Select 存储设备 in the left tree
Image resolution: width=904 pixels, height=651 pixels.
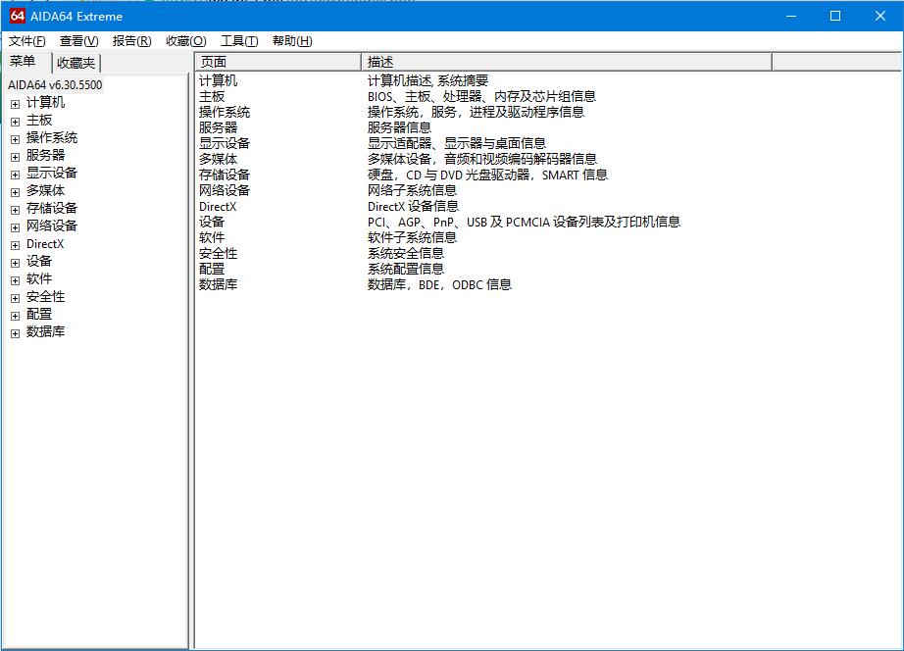[x=52, y=208]
